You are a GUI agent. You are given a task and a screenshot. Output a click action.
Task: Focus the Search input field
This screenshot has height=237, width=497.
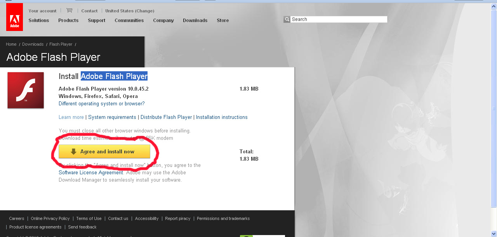pos(339,19)
